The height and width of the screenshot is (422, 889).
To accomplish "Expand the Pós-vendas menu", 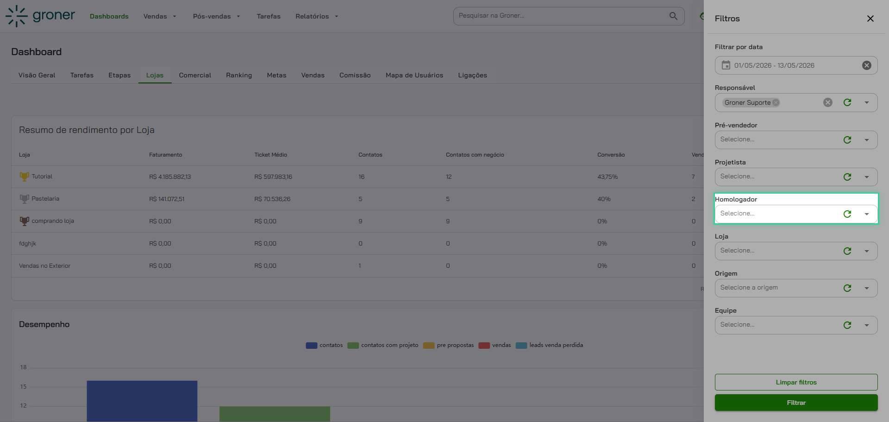I will coord(216,16).
